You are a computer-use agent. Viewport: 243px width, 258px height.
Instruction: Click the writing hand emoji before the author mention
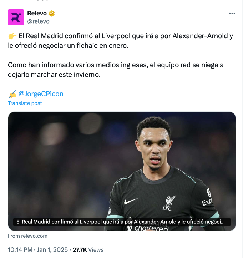[x=12, y=94]
